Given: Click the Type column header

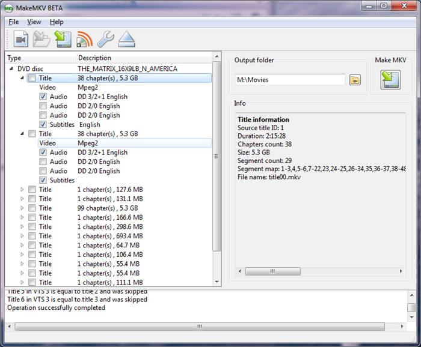Looking at the screenshot, I should pos(40,58).
